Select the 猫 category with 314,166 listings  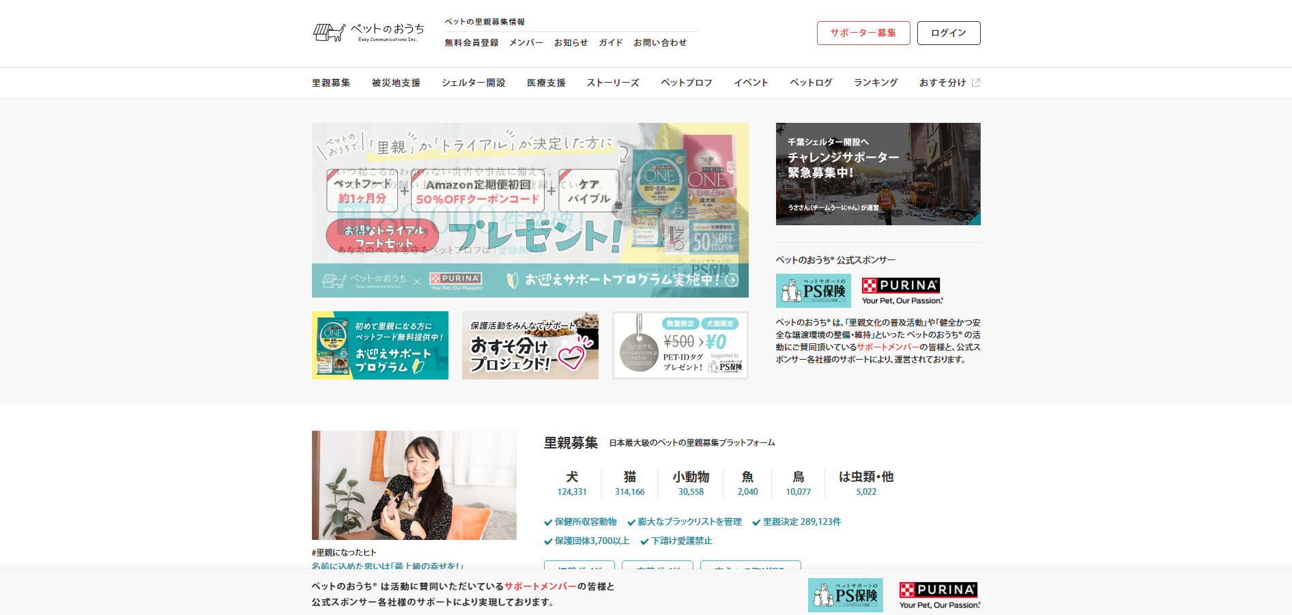pos(629,483)
